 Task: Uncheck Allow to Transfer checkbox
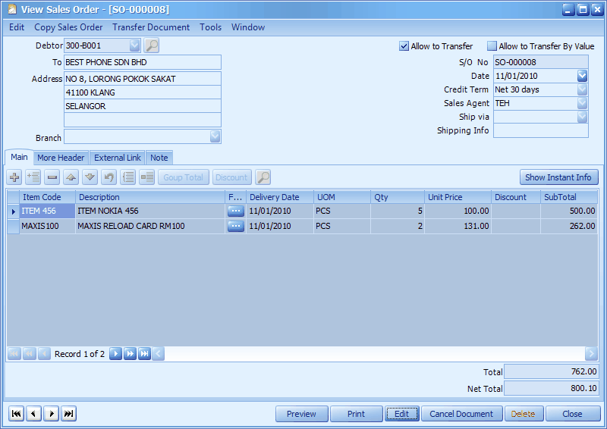pos(404,46)
